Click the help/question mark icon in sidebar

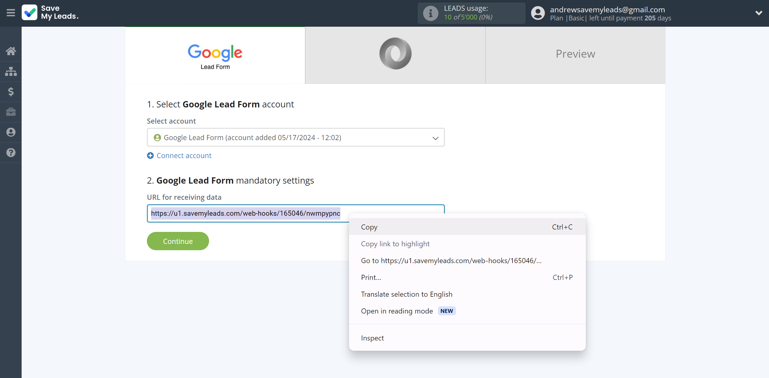coord(11,152)
